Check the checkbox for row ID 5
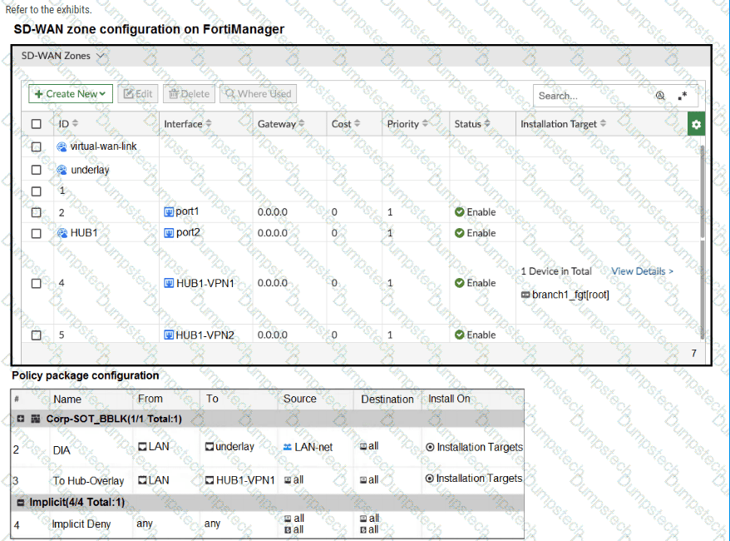The image size is (730, 541). [36, 335]
